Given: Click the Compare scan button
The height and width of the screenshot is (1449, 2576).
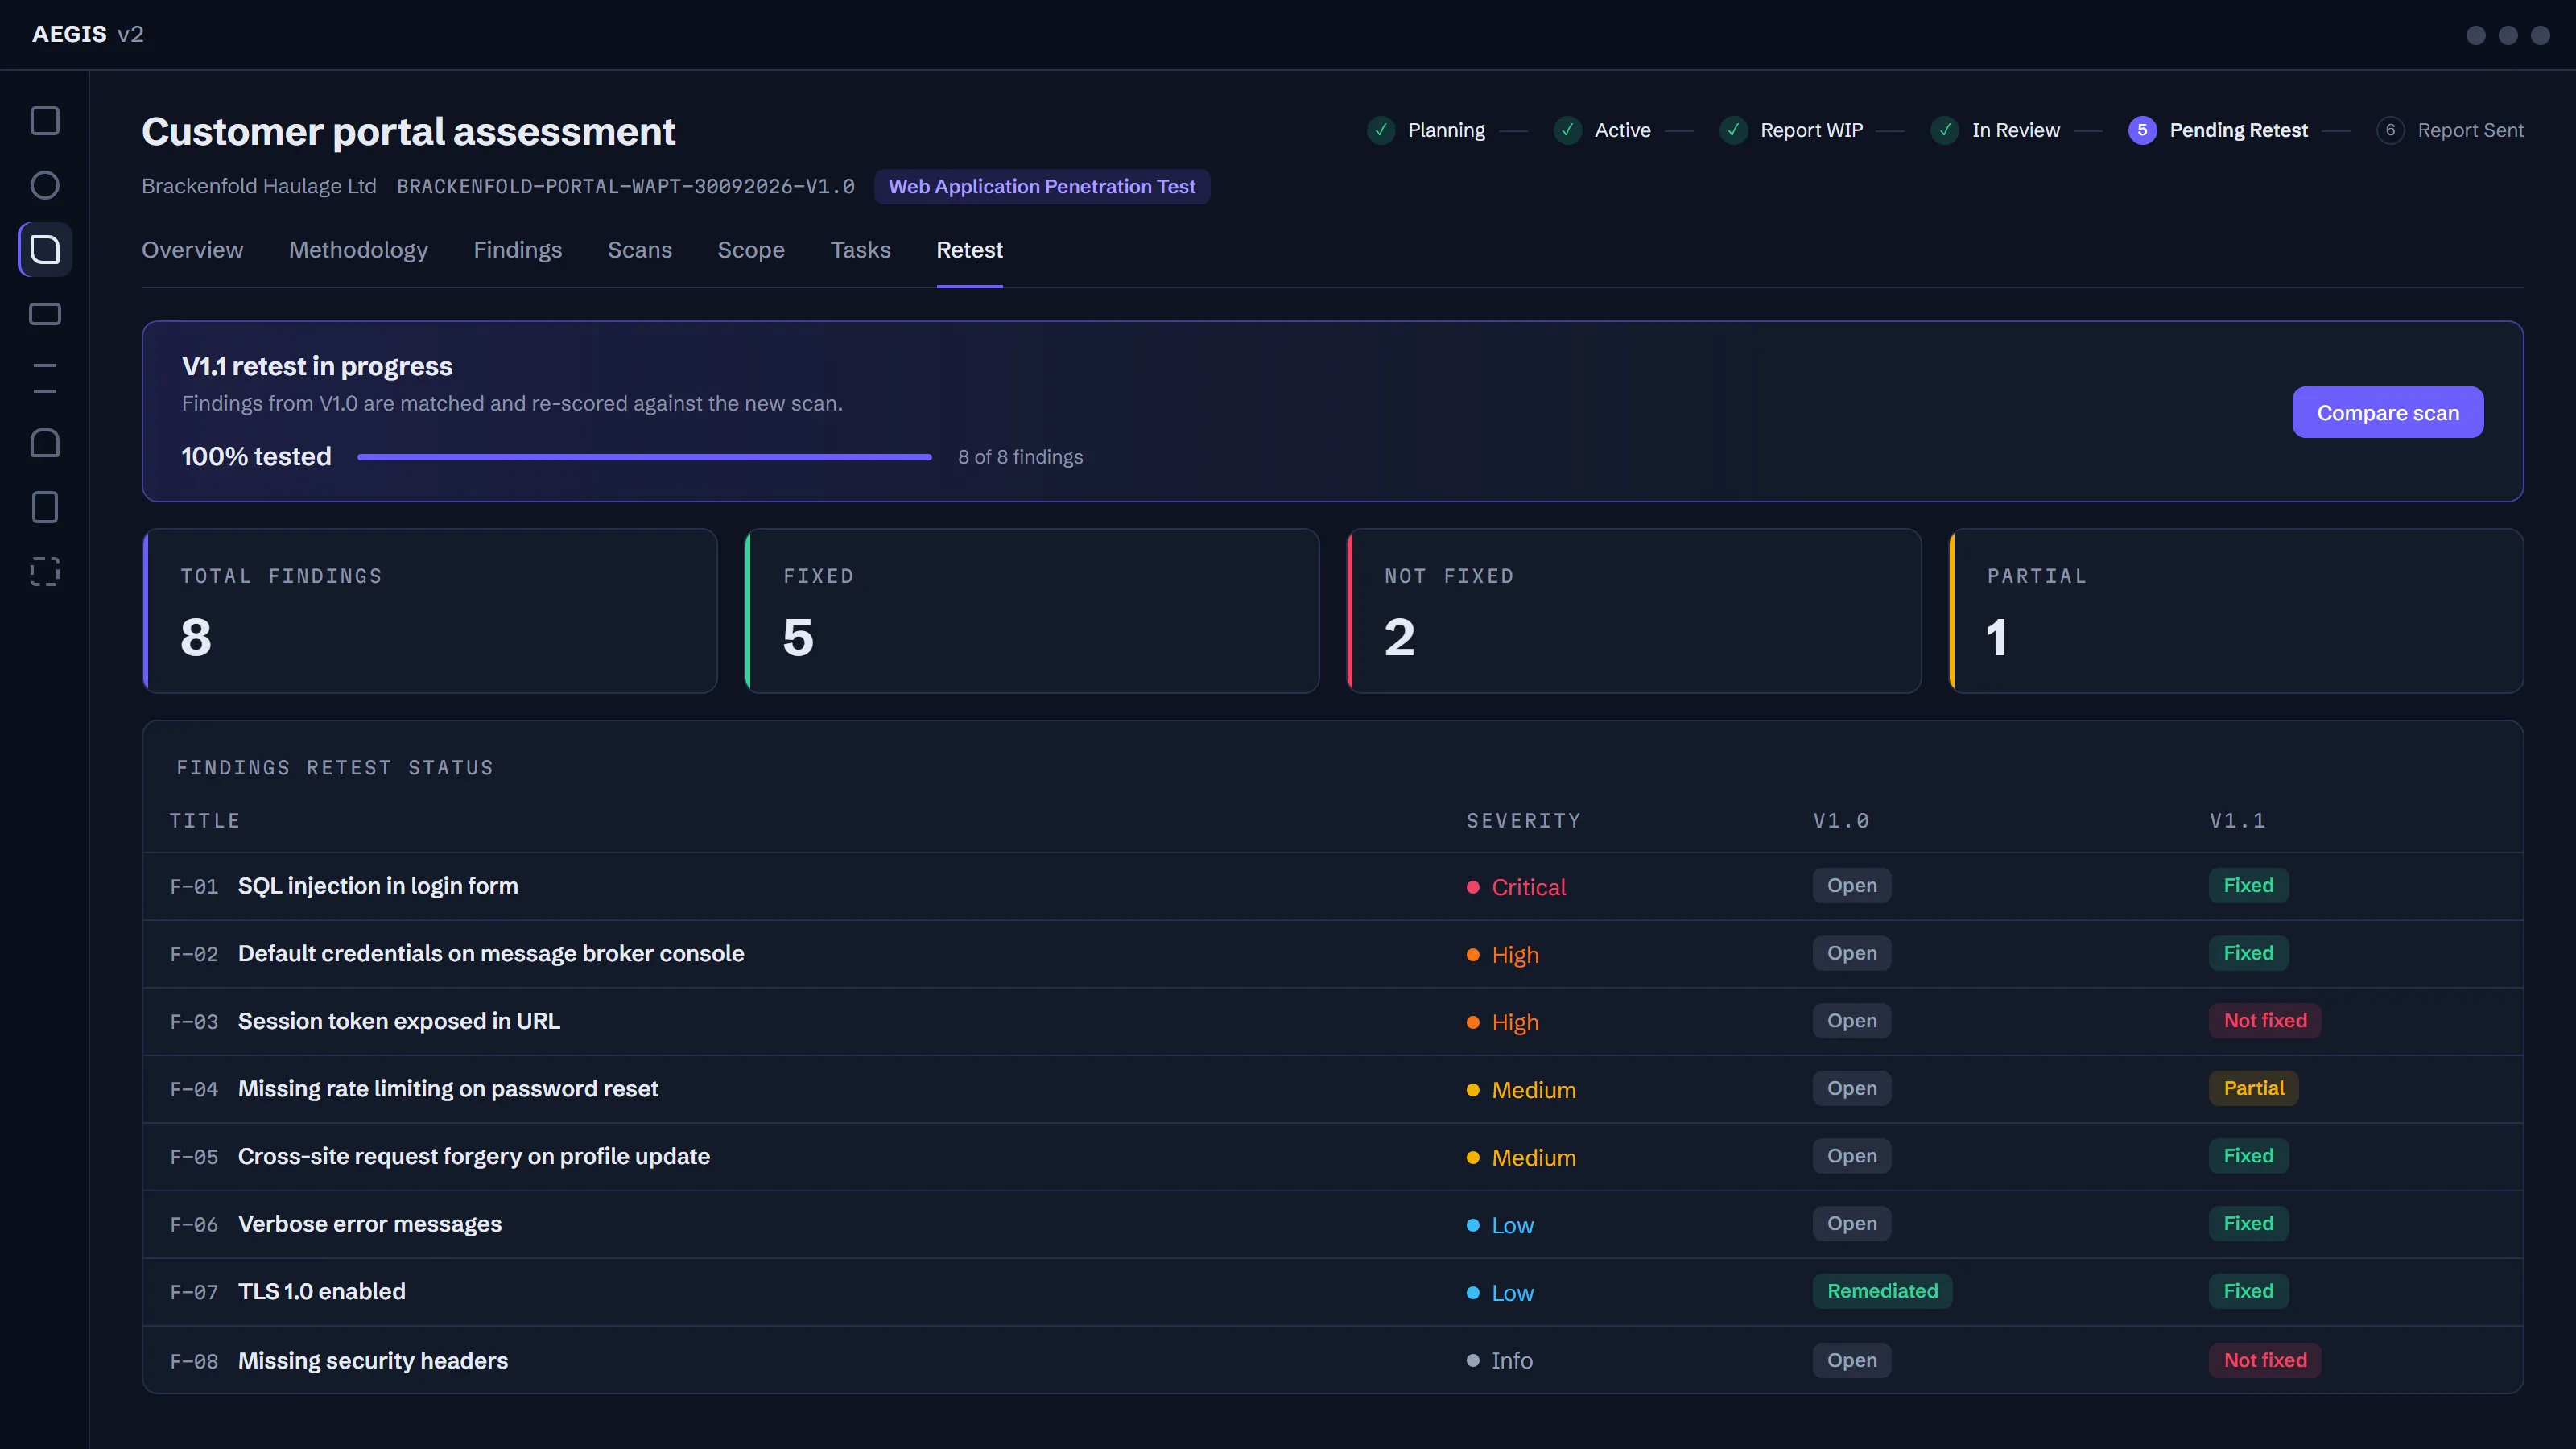Looking at the screenshot, I should 2388,412.
